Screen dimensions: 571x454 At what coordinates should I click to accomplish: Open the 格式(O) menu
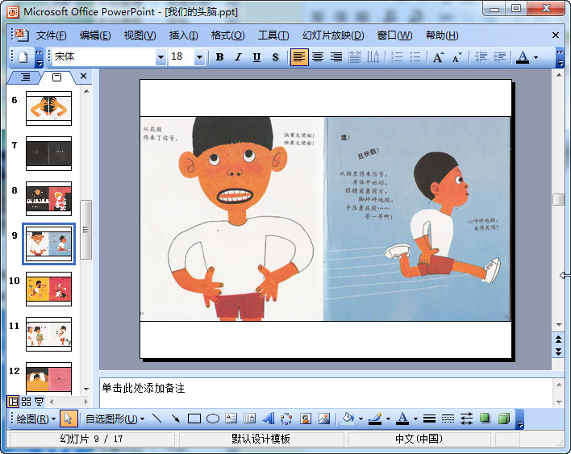pyautogui.click(x=227, y=35)
